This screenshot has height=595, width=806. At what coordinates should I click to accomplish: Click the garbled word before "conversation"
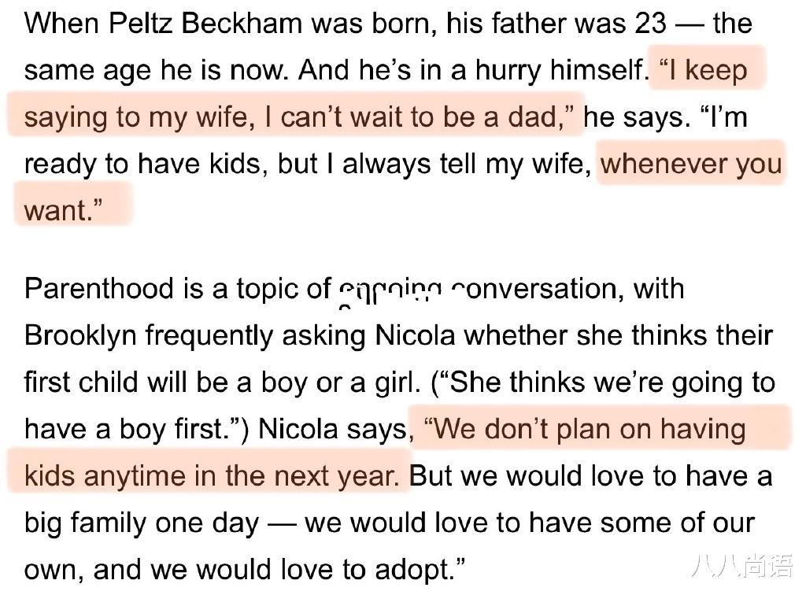point(390,290)
